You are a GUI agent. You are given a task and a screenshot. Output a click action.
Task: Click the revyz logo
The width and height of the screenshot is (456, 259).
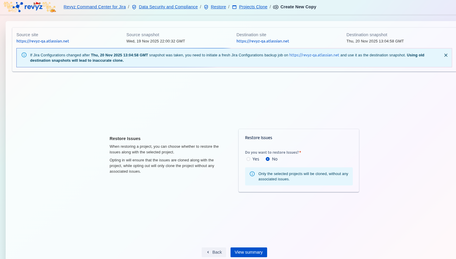(x=29, y=7)
